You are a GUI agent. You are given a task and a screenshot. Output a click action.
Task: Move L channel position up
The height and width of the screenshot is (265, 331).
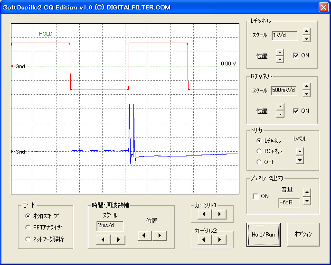tap(280, 53)
